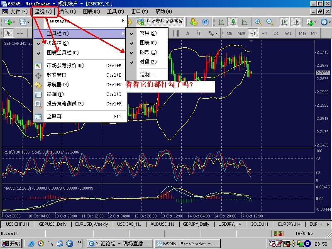Click the Terminal icon in the menu
This screenshot has width=332, height=249.
coord(38,95)
